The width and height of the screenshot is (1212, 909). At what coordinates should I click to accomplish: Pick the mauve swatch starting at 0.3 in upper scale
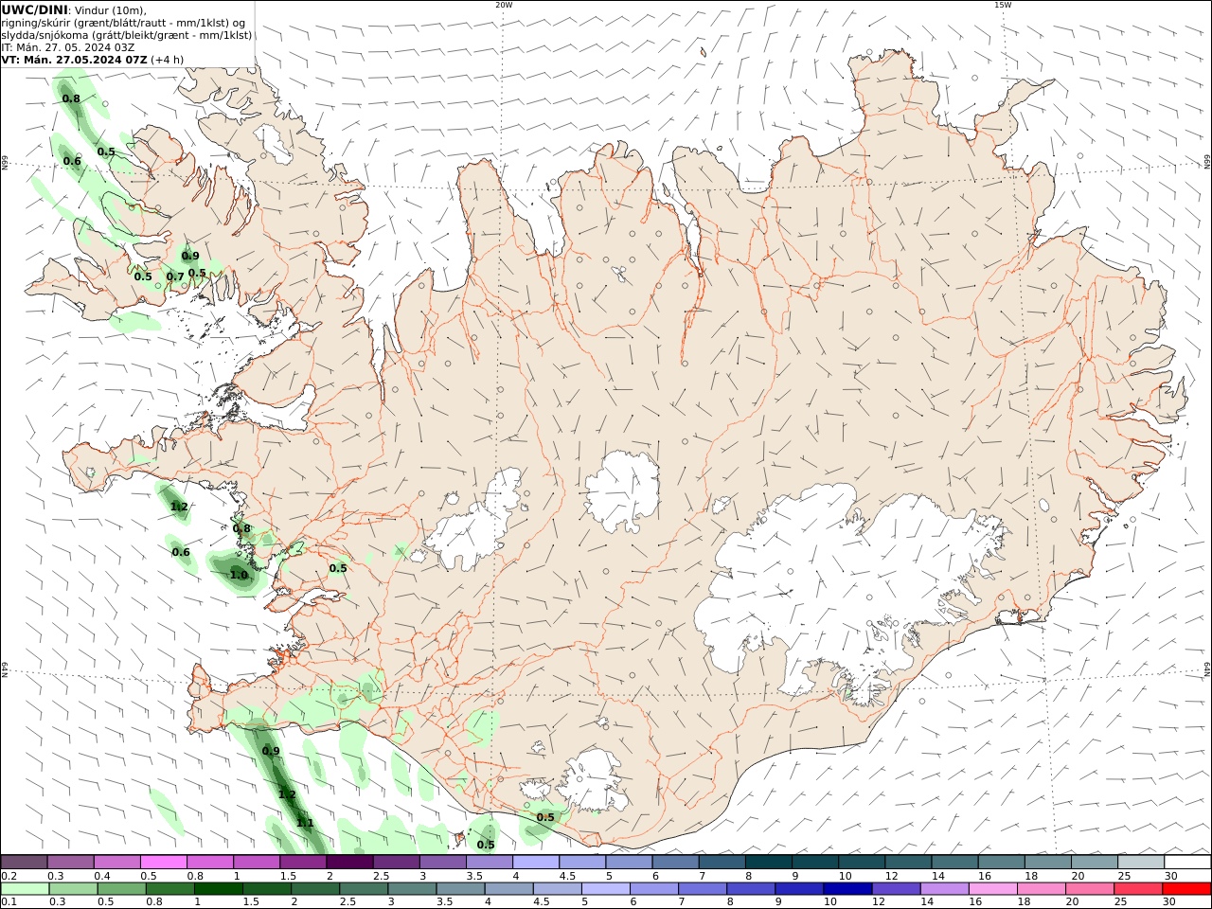click(x=70, y=862)
